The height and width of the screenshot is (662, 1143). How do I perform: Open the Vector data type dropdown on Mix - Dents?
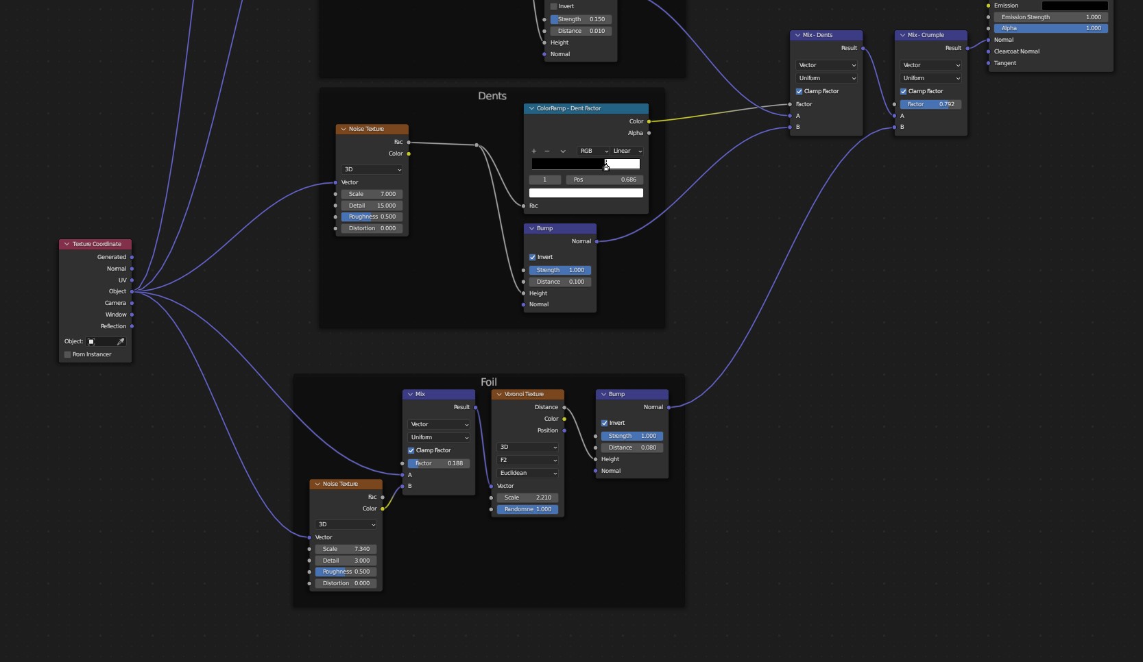[826, 65]
